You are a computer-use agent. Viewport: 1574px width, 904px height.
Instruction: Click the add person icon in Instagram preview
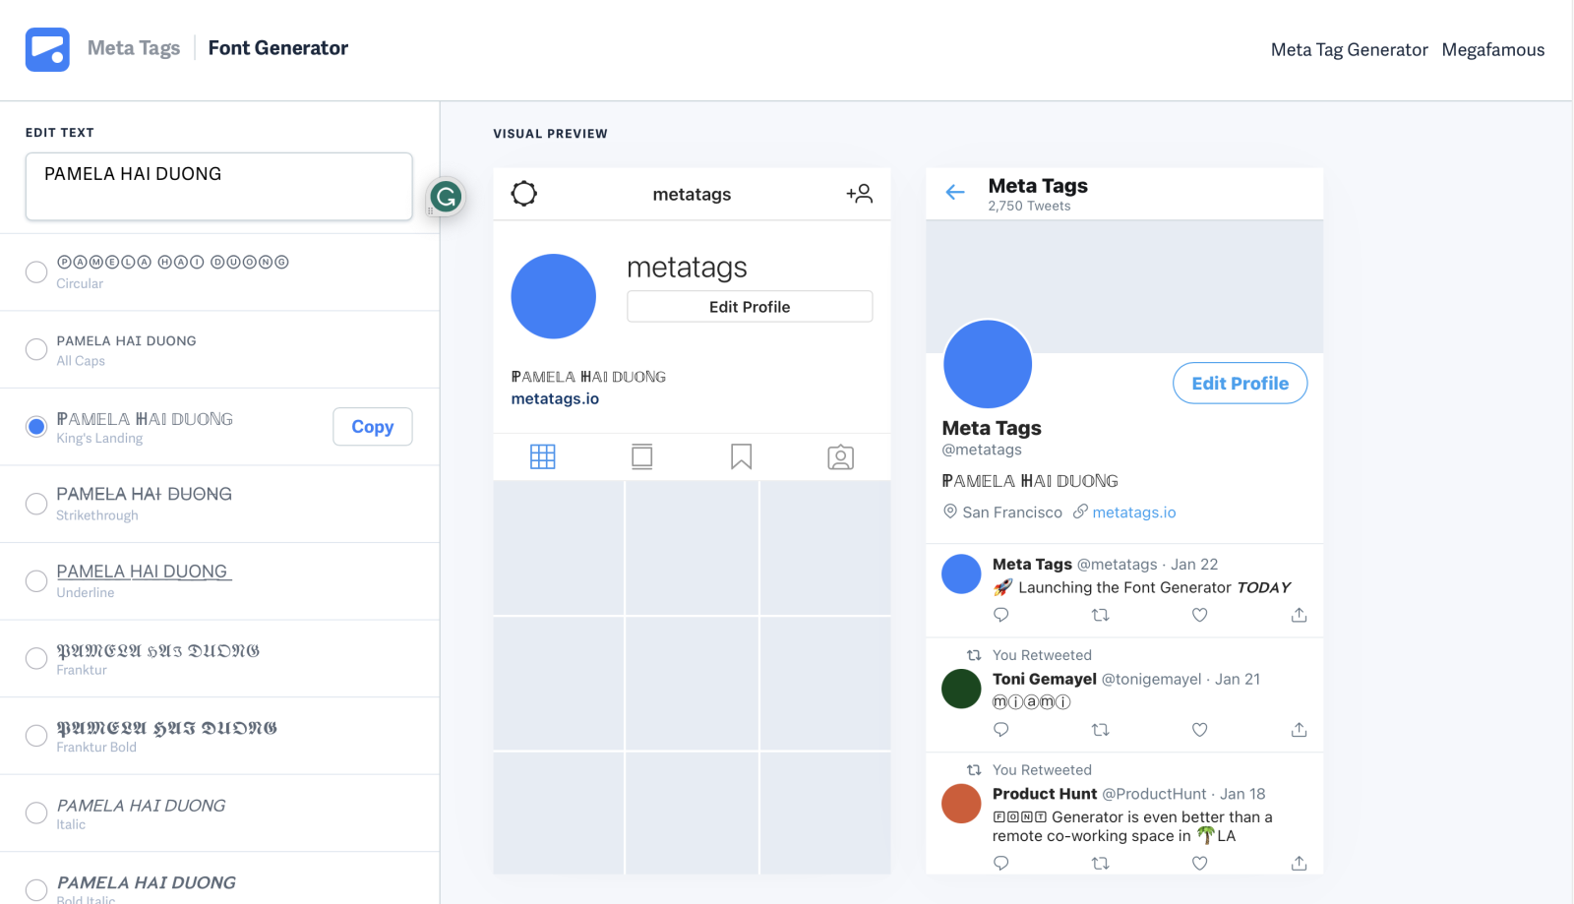[x=859, y=194]
